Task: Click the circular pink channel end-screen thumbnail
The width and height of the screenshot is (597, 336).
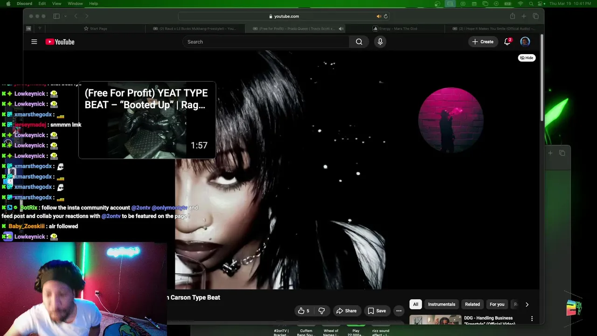Action: [451, 120]
